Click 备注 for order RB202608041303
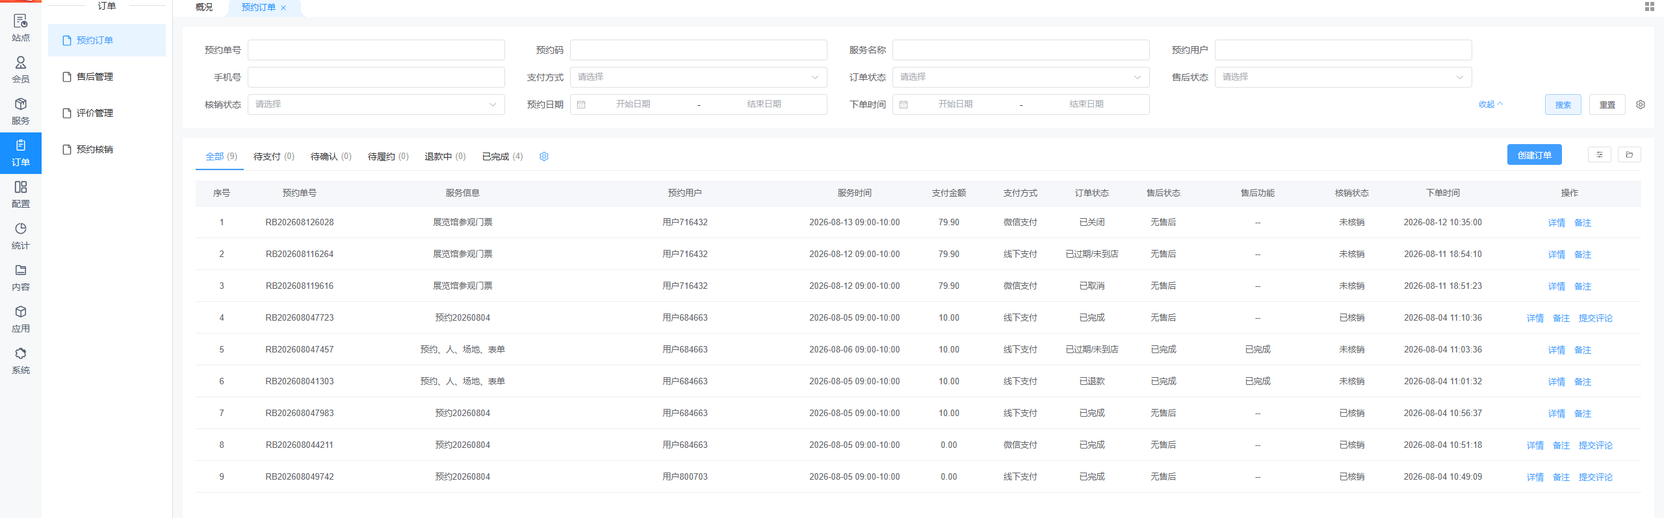This screenshot has width=1664, height=518. pos(1582,382)
